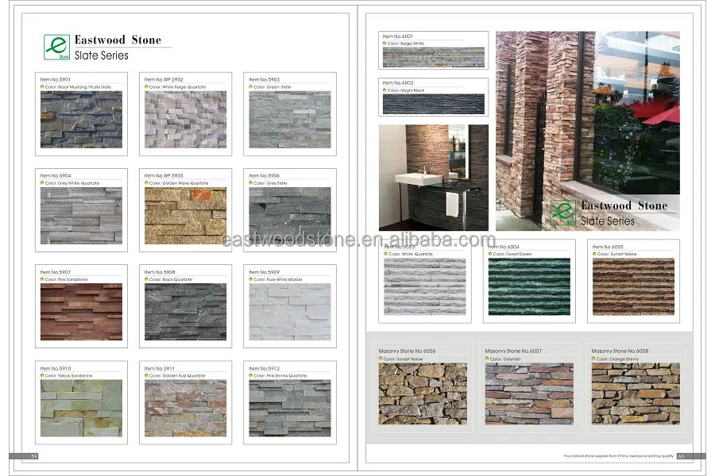
Task: Click the "Item No.6001" label
Action: [398, 36]
